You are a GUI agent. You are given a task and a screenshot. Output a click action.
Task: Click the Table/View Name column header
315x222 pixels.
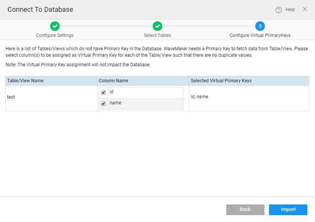25,81
